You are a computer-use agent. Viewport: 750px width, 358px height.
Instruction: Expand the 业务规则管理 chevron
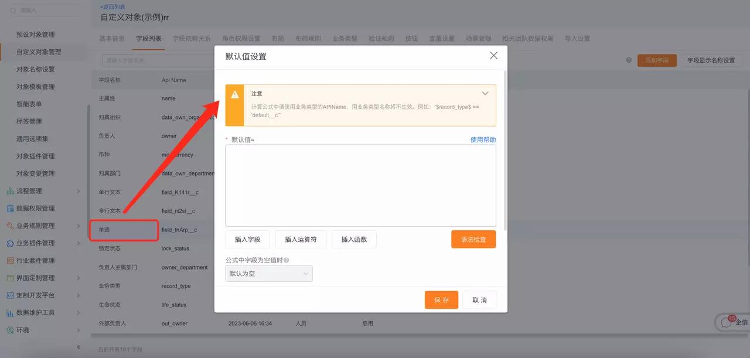click(x=79, y=226)
